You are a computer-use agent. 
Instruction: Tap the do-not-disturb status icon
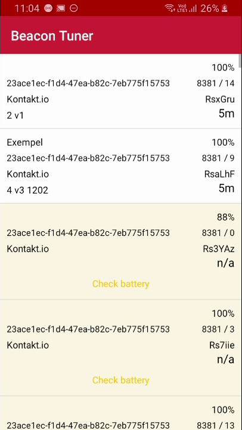coord(74,8)
